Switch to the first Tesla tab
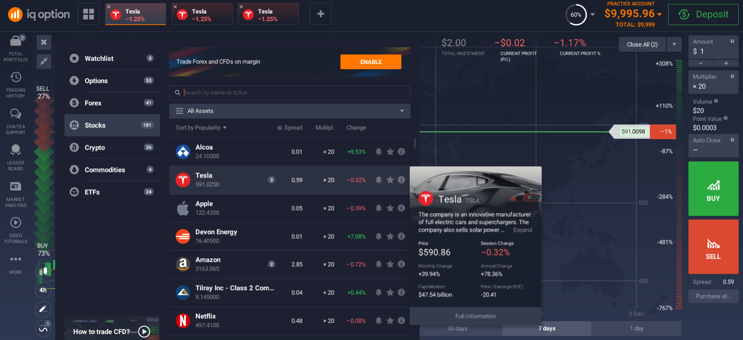 [x=136, y=14]
